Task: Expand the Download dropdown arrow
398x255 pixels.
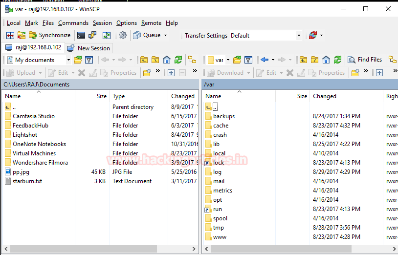Action: tap(248, 73)
